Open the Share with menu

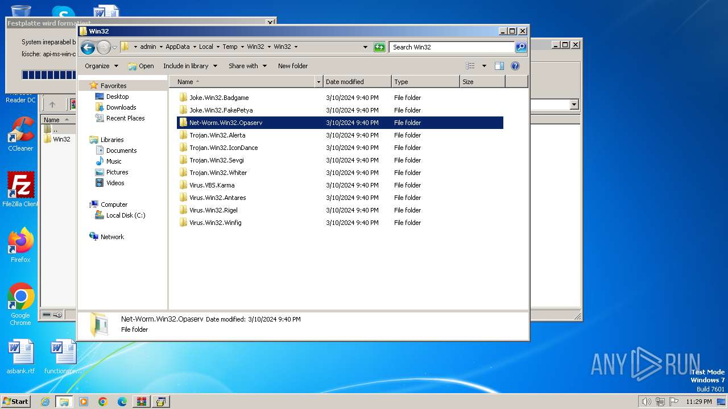tap(247, 66)
